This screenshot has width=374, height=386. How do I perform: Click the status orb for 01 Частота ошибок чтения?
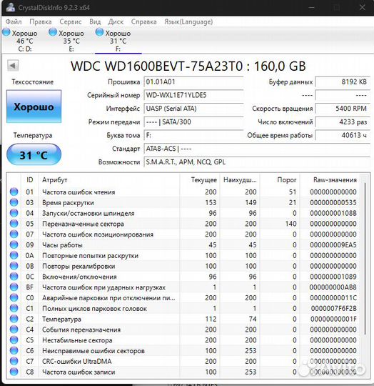pos(14,192)
